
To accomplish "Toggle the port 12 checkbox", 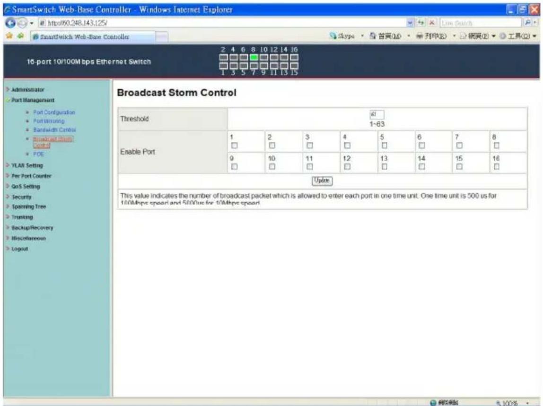I will coord(347,166).
